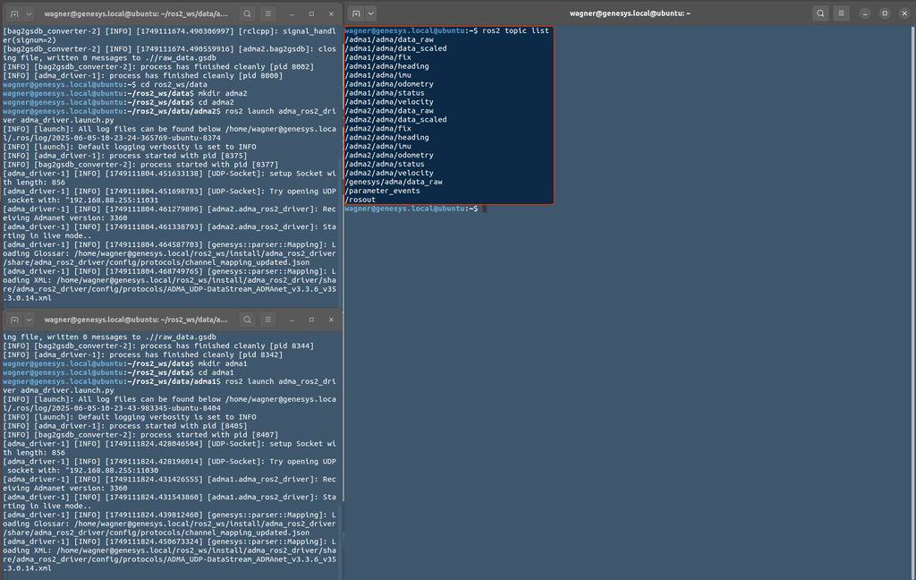Click the empty prompt line in right terminal

click(415, 209)
